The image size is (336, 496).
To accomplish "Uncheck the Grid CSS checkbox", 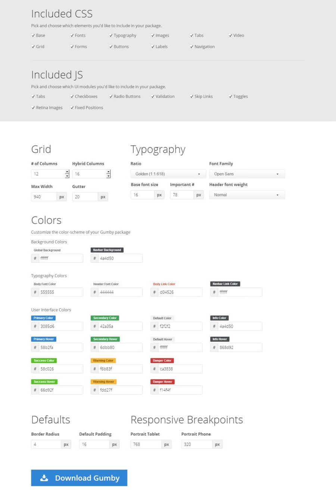I will (33, 47).
